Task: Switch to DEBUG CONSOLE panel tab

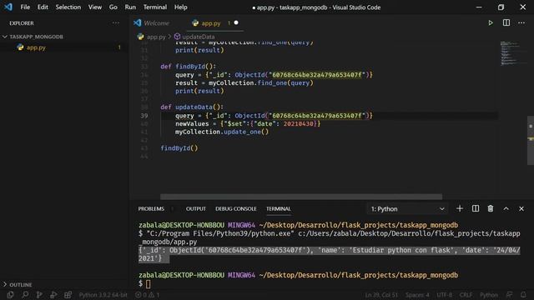Action: 235,209
